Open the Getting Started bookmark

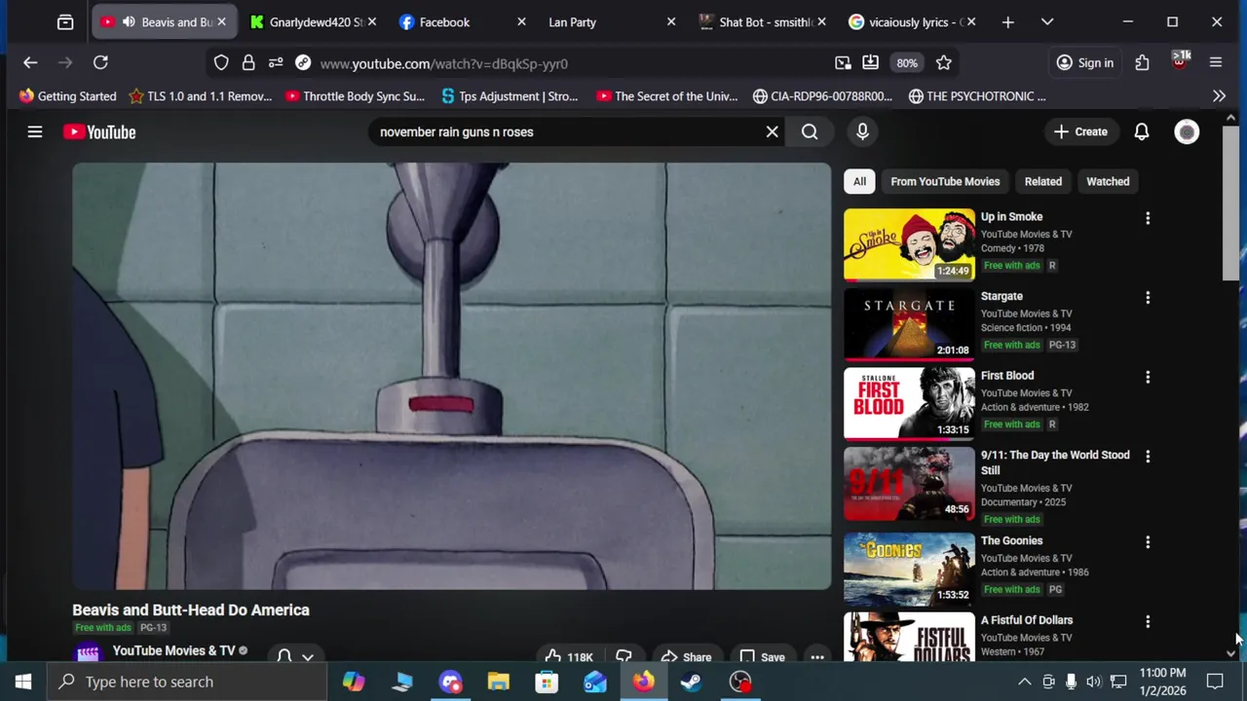[x=67, y=95]
